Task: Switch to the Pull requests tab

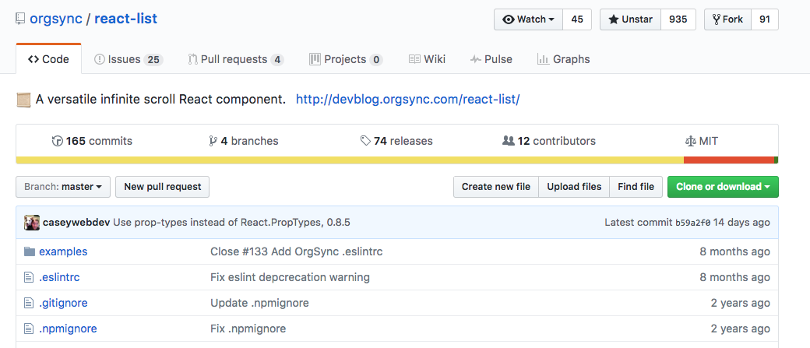Action: (235, 59)
